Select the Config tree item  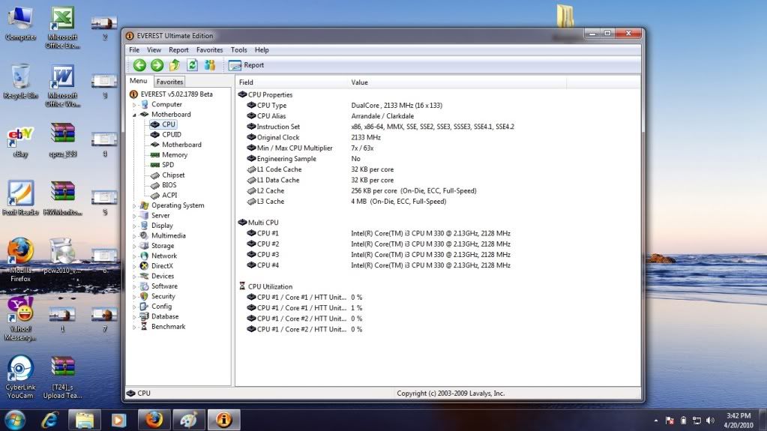(161, 307)
